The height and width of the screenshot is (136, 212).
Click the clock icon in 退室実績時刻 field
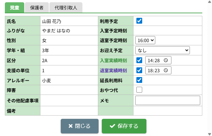click(166, 70)
